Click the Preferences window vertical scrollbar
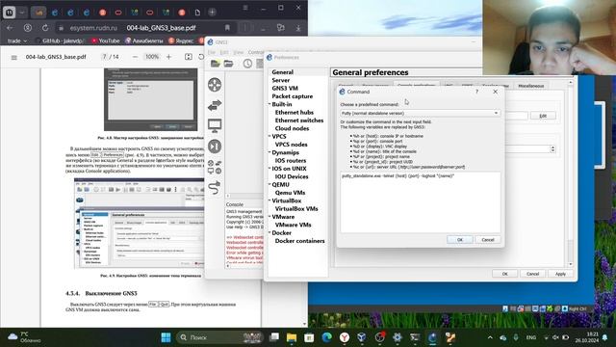The height and width of the screenshot is (347, 616). 571,173
